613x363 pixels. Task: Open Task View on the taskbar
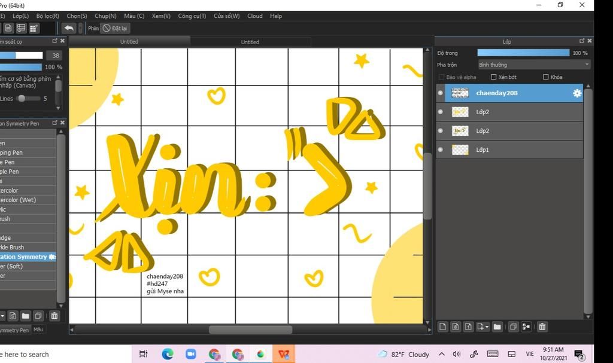144,354
